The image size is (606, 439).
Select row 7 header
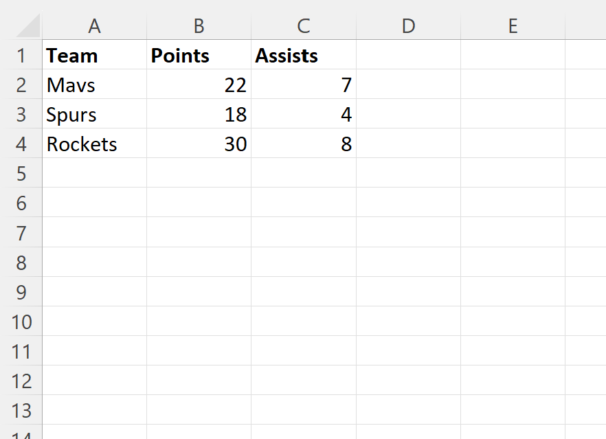(x=21, y=233)
